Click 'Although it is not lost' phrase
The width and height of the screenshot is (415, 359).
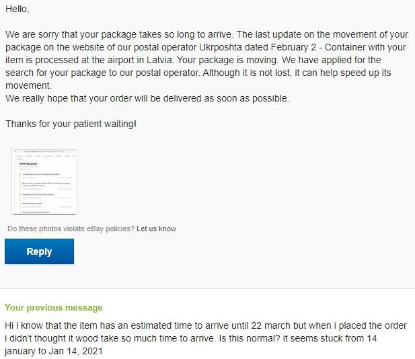(x=248, y=73)
